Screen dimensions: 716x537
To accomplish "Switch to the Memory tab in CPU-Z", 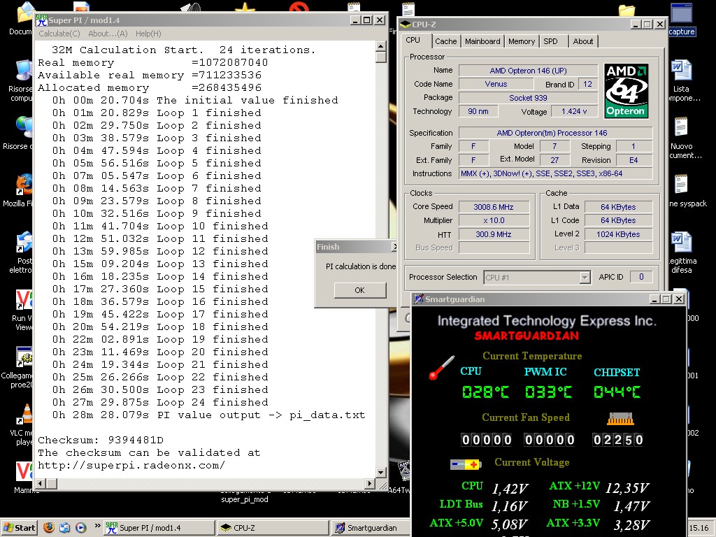I will pyautogui.click(x=522, y=41).
